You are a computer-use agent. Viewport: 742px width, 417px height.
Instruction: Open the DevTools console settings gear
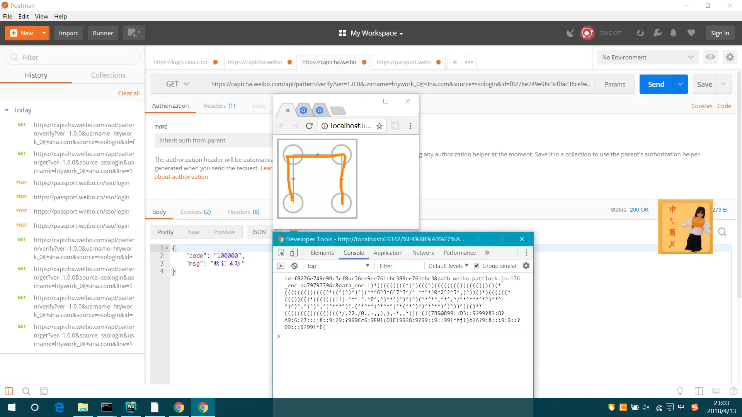point(526,266)
